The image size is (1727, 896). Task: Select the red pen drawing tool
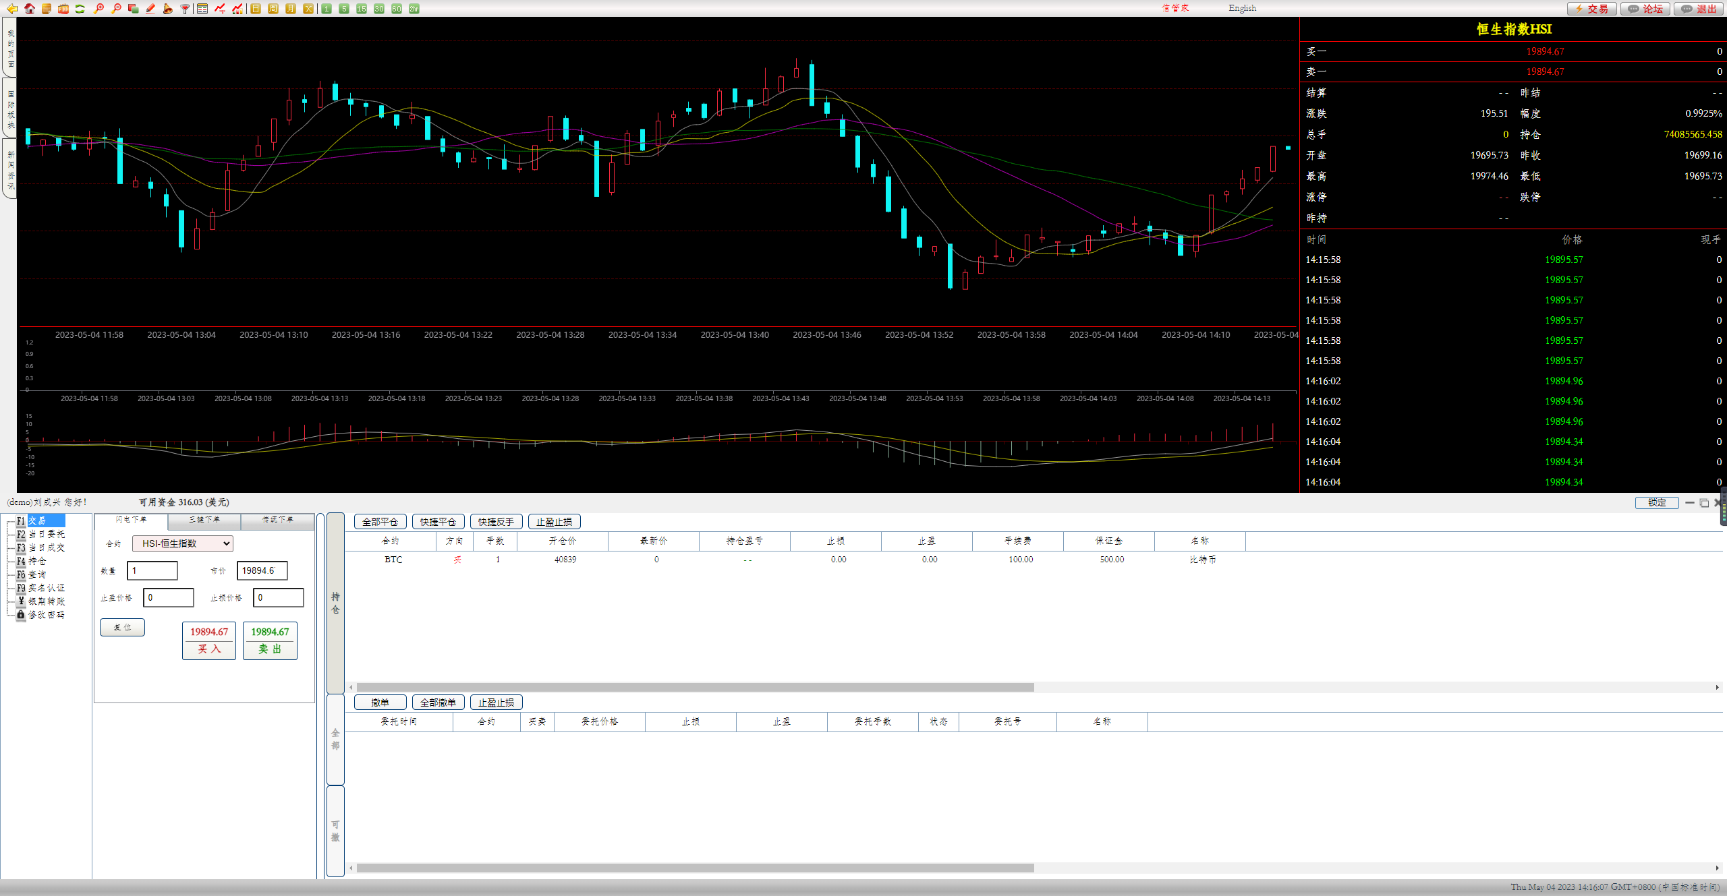click(x=150, y=9)
